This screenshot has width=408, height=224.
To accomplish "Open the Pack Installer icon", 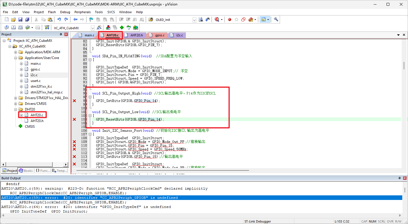I will tap(136, 27).
